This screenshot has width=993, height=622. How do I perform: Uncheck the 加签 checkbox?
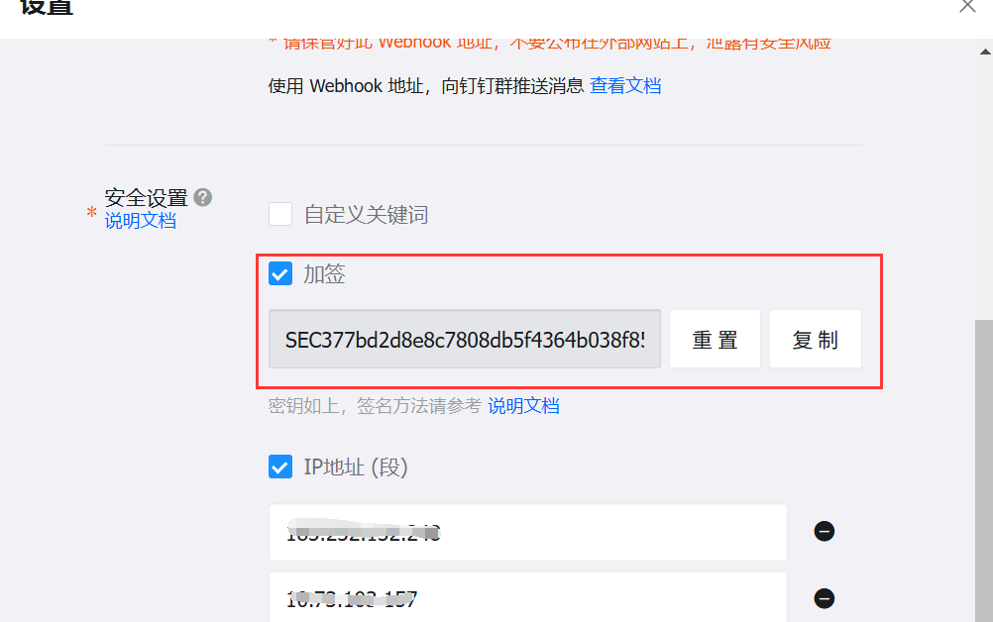click(279, 274)
